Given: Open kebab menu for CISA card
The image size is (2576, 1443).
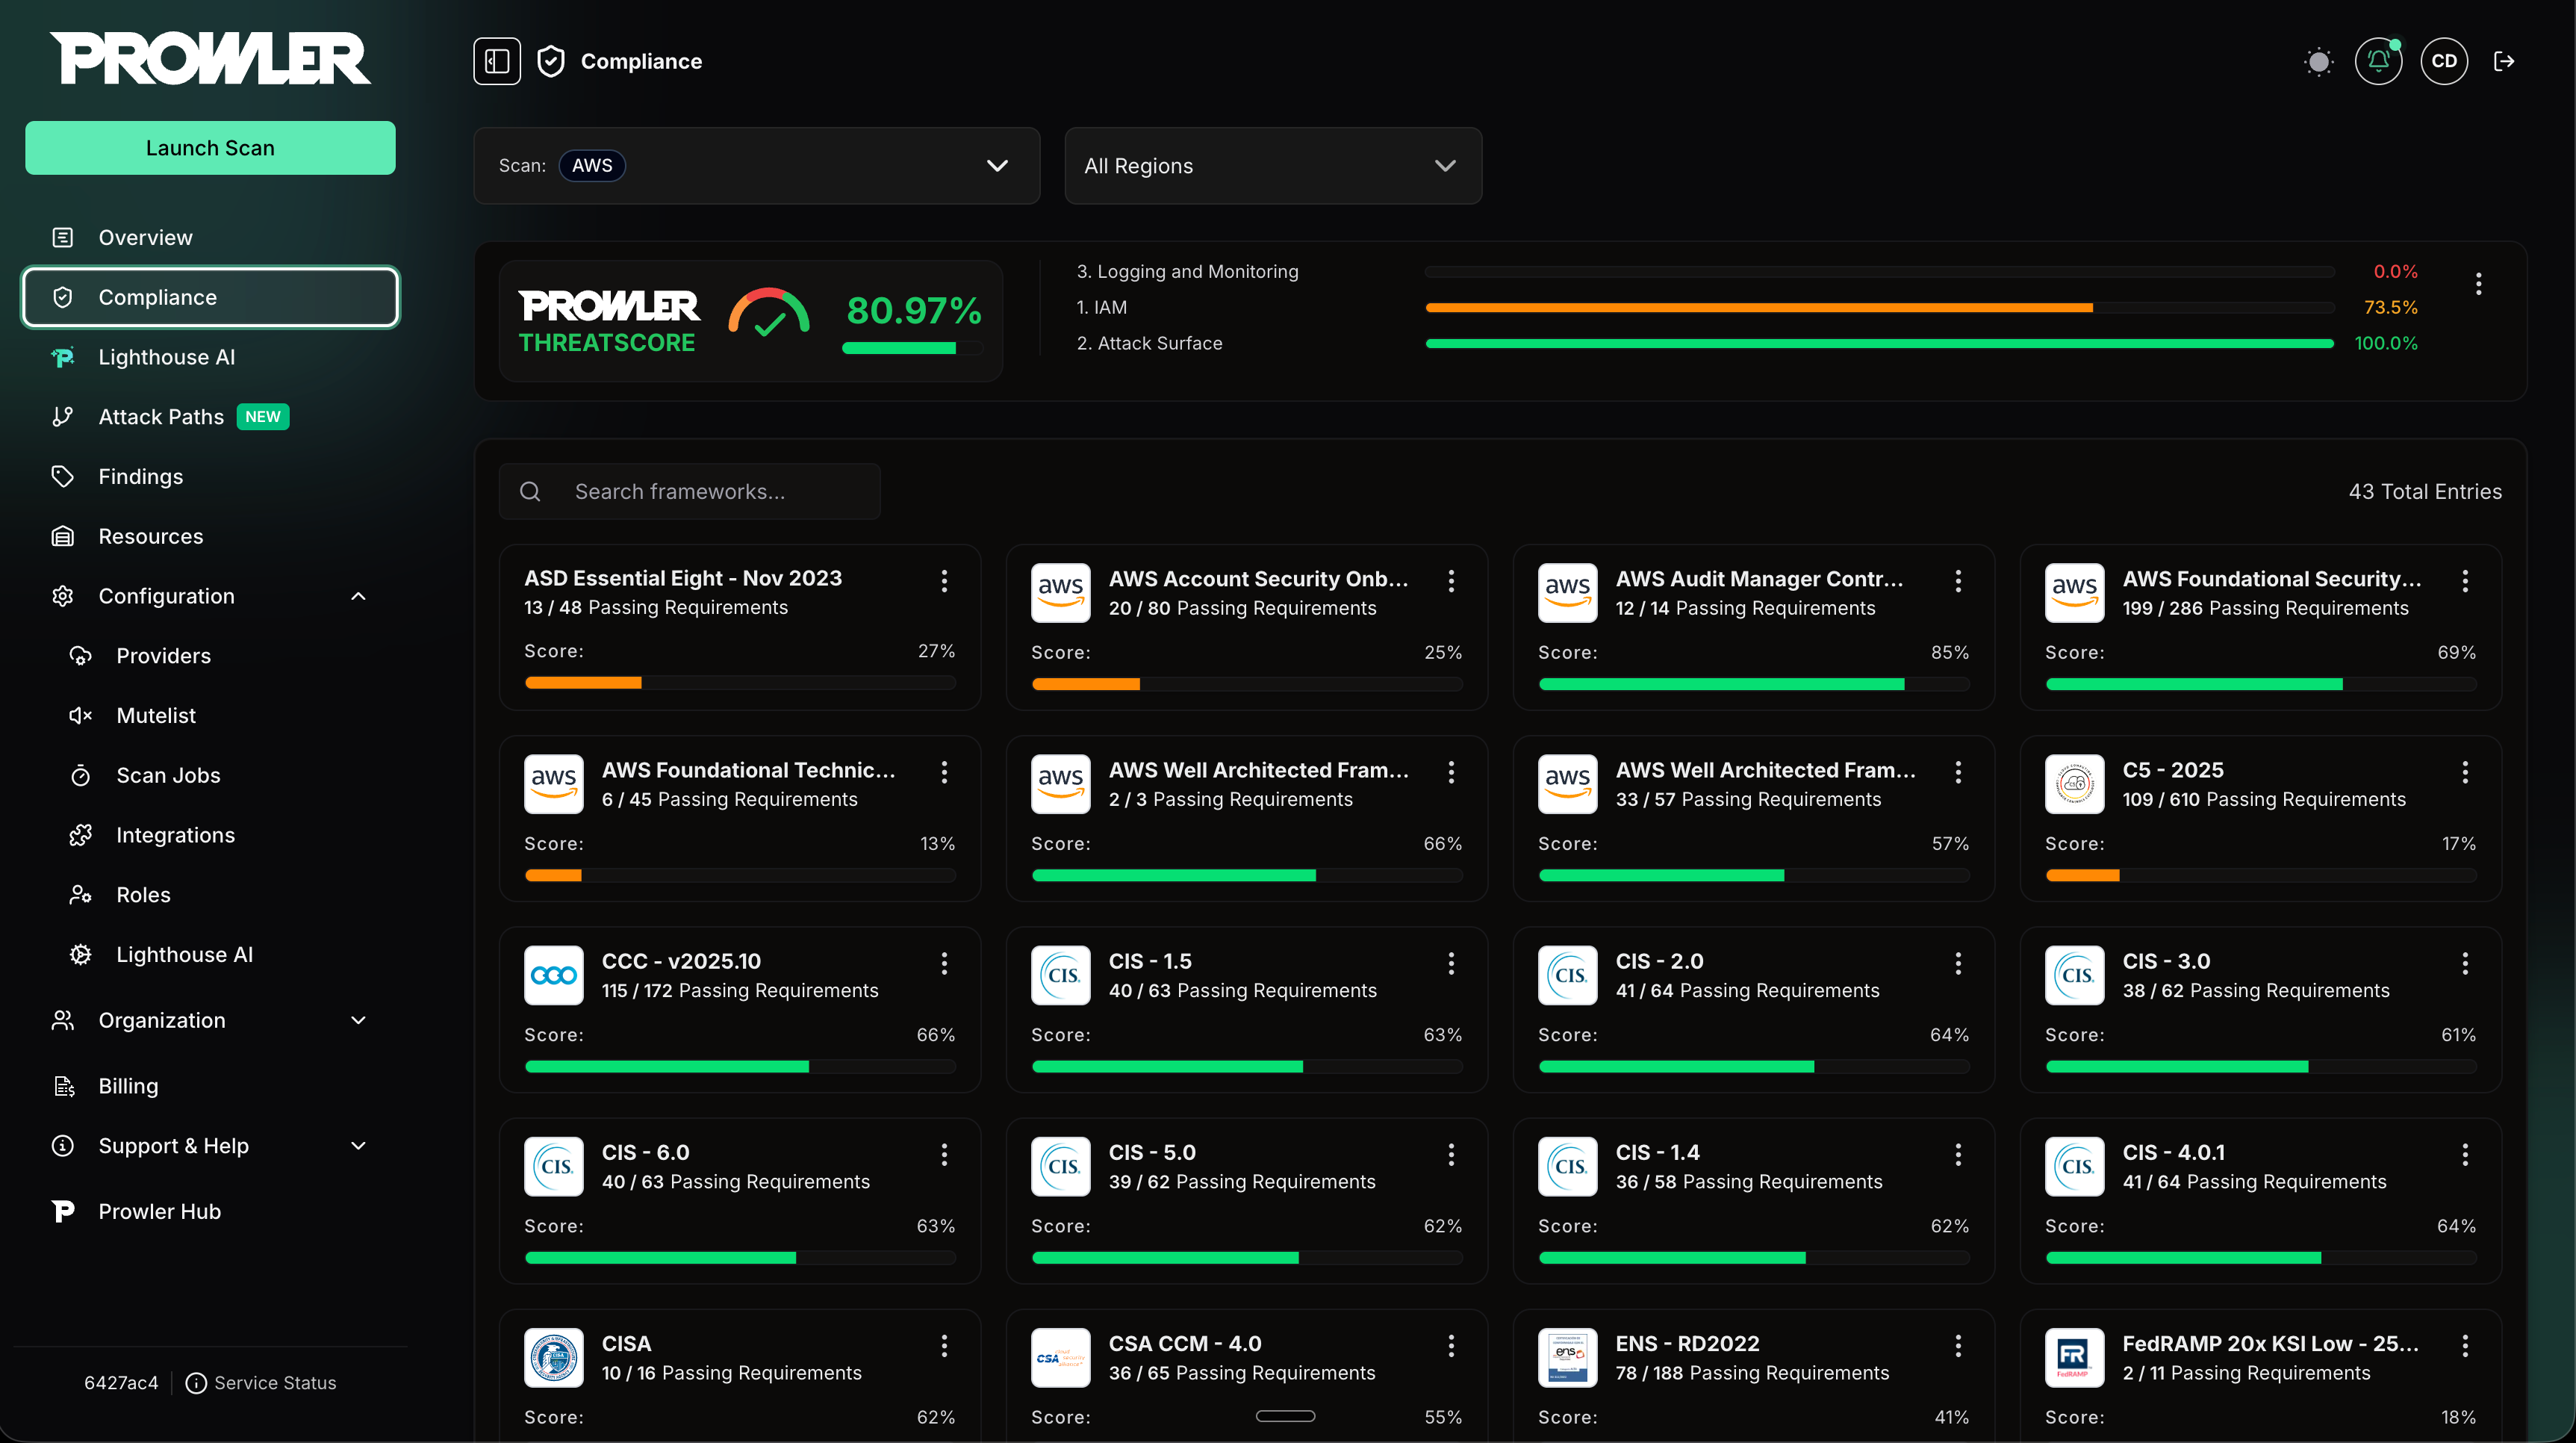Looking at the screenshot, I should pos(944,1346).
